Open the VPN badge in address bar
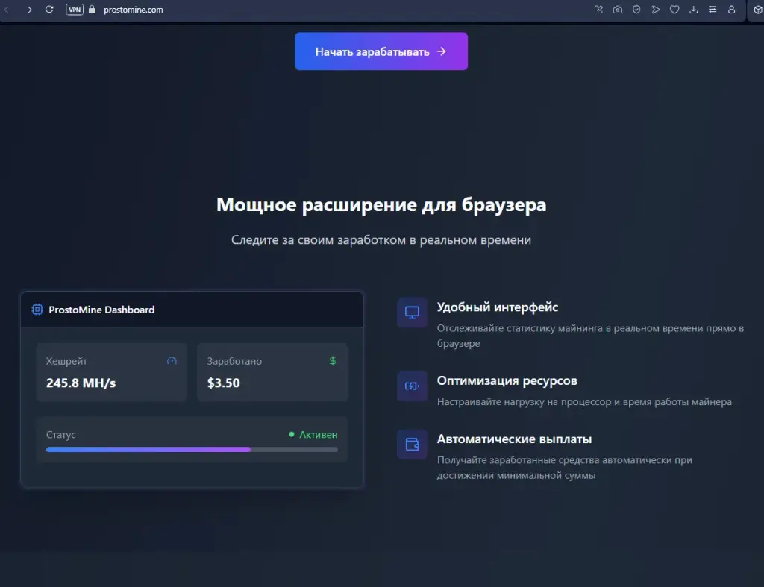The width and height of the screenshot is (764, 587). coord(75,10)
